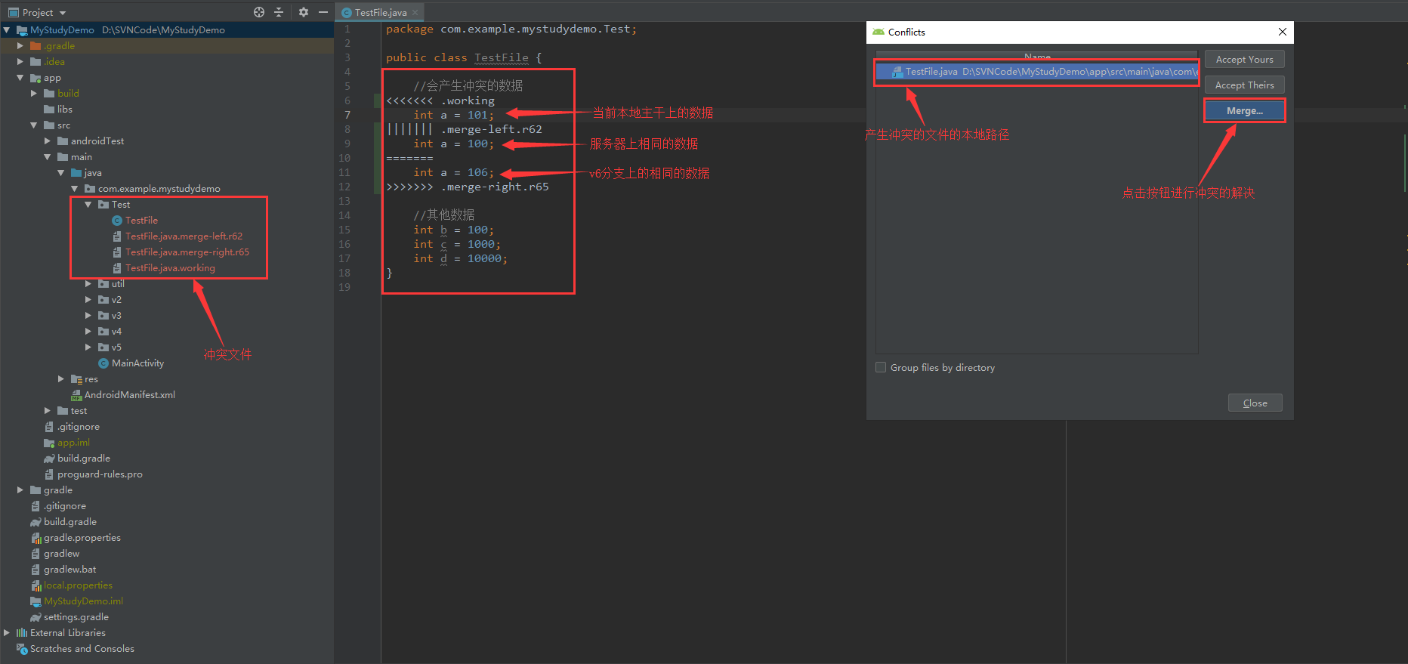Screen dimensions: 1408x664
Task: Click the MainActivity class icon
Action: pos(103,363)
